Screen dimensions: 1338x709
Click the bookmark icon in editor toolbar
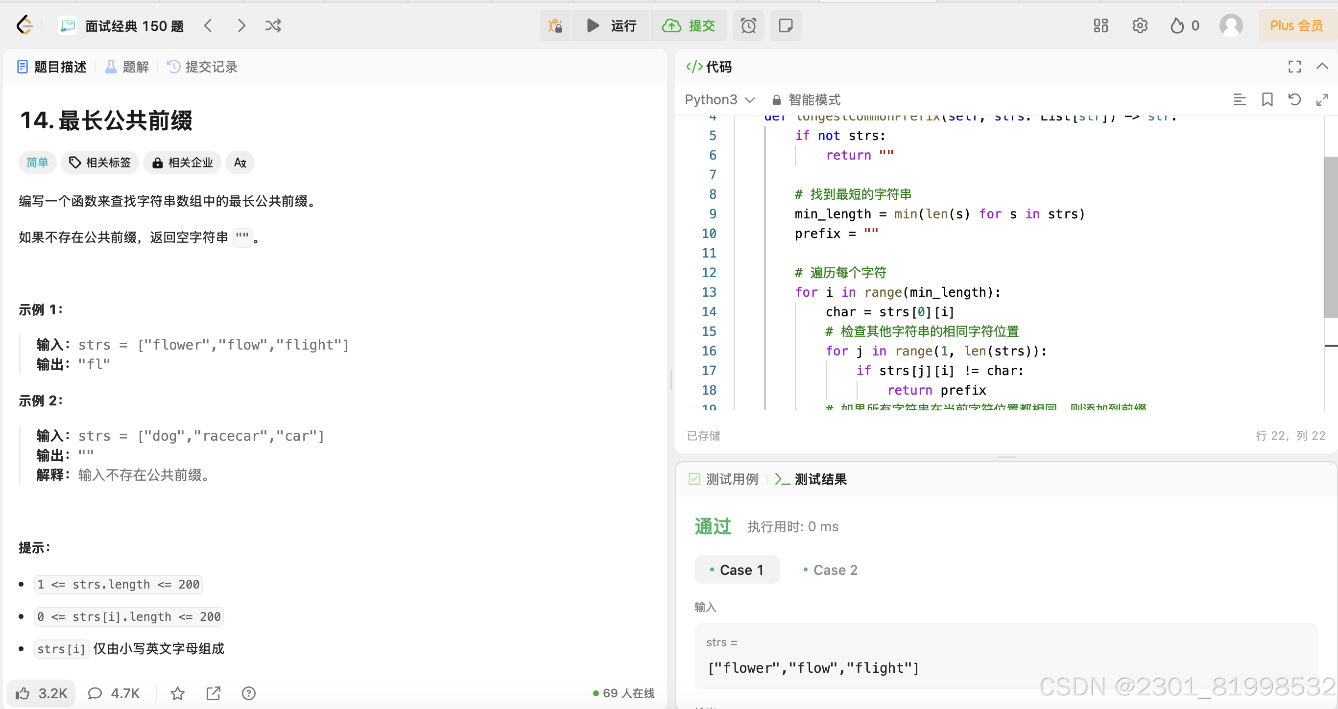point(1267,99)
